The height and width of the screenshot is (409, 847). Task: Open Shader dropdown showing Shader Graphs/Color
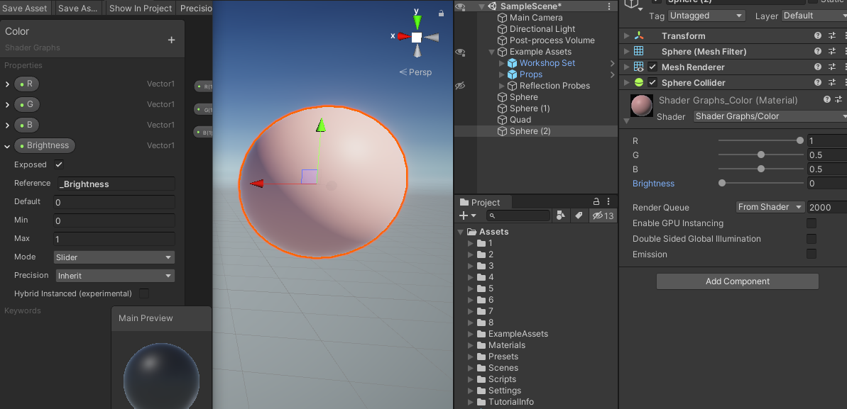click(x=770, y=116)
